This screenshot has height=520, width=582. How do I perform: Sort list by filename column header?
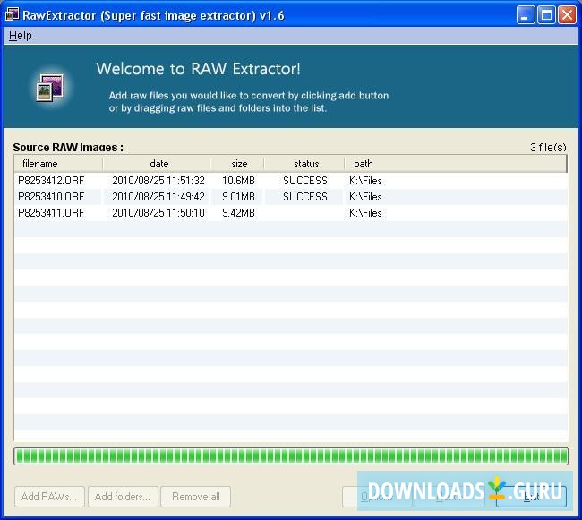click(58, 164)
